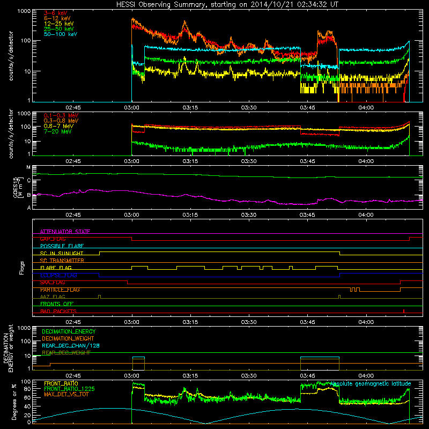This screenshot has width=429, height=429.
Task: Select the 3-6 keV legend label
Action: (x=56, y=13)
